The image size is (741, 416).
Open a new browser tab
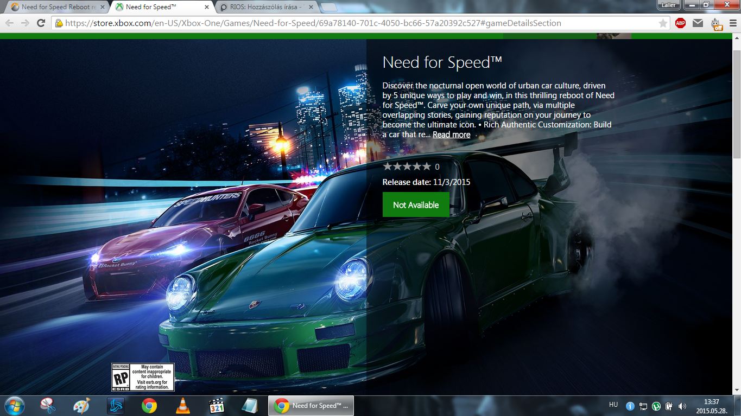point(329,8)
